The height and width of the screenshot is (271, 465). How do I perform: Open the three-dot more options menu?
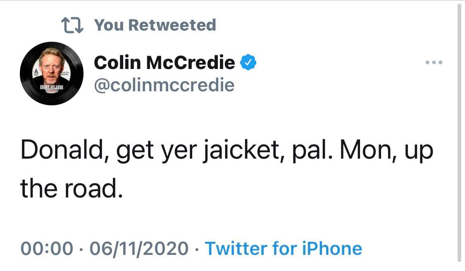pos(434,63)
